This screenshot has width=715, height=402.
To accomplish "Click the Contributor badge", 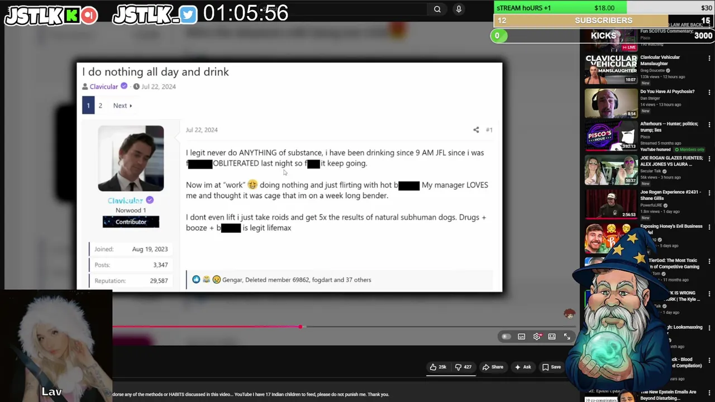I will pyautogui.click(x=131, y=222).
